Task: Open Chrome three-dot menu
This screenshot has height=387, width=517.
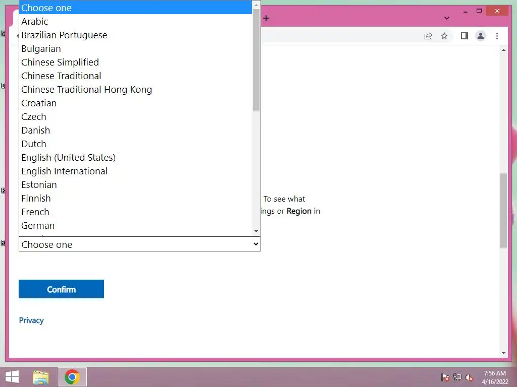Action: click(x=497, y=36)
